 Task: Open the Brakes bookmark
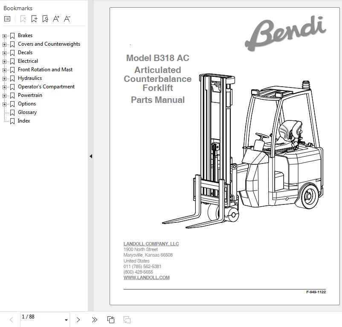(x=25, y=35)
